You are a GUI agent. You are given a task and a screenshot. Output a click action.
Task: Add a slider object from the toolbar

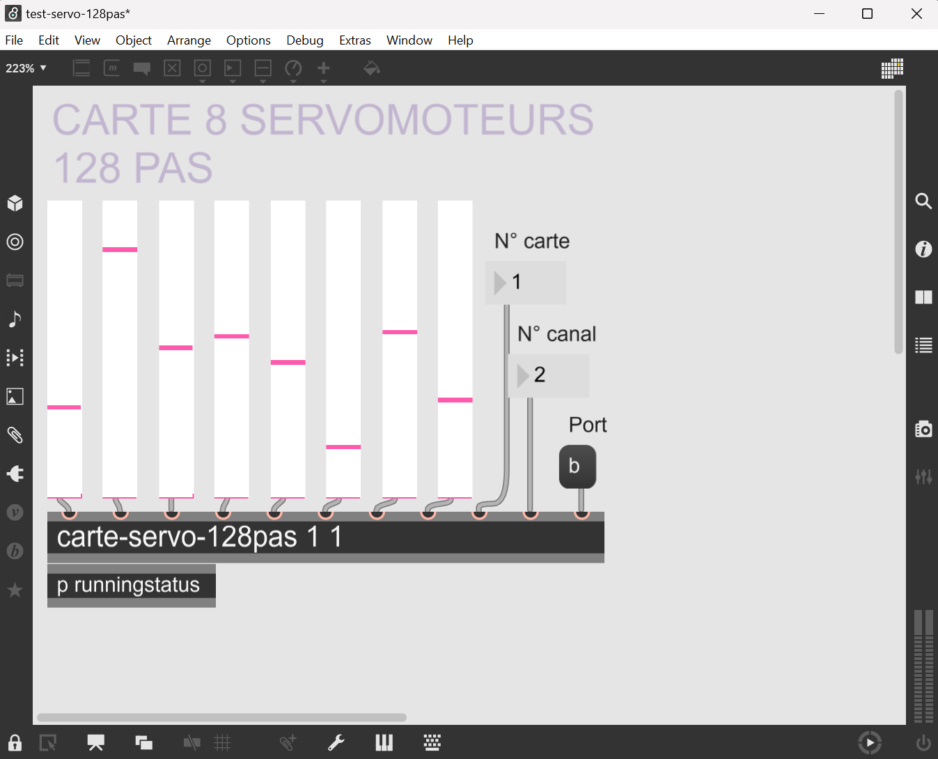[263, 68]
